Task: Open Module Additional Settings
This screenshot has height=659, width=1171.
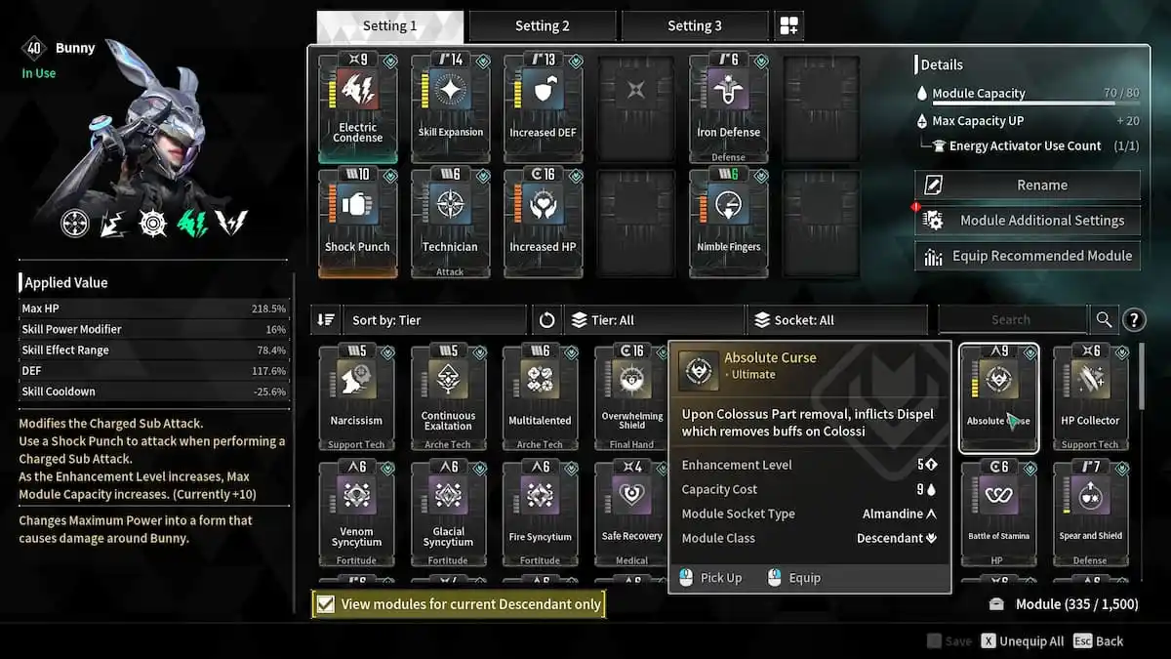Action: 1028,221
